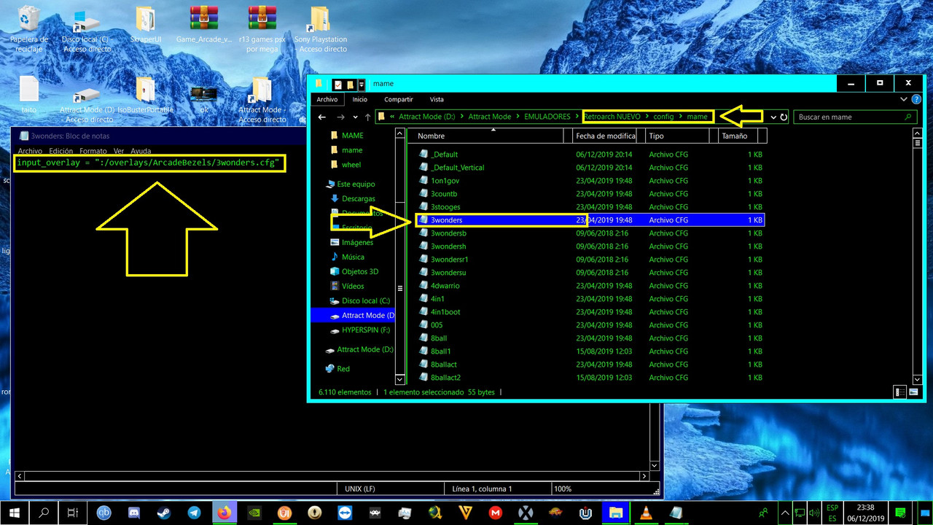Open TeamViewer from the taskbar
The image size is (933, 525).
point(345,513)
